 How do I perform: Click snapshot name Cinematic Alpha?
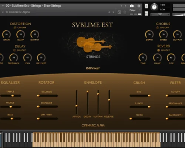[x=18, y=12]
